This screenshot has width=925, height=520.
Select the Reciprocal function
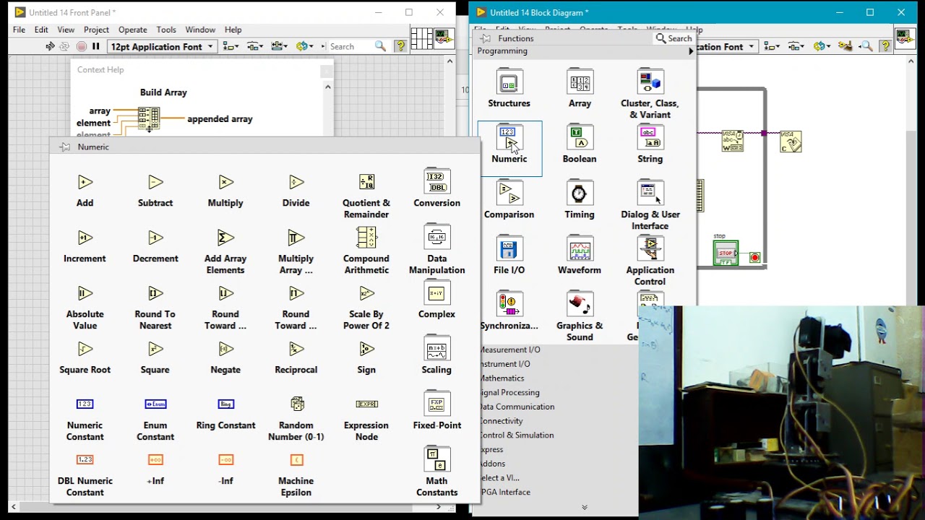pos(296,349)
